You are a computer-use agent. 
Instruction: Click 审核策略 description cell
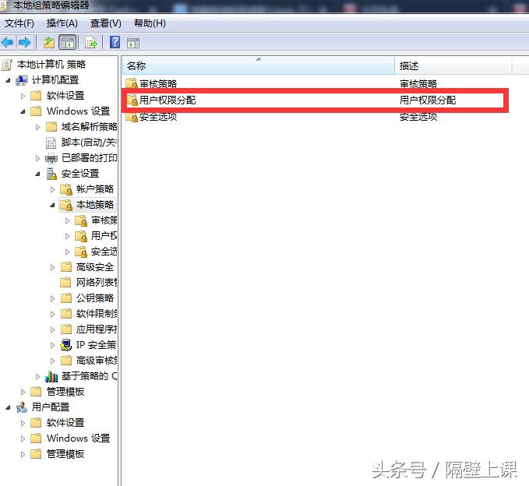pos(418,83)
